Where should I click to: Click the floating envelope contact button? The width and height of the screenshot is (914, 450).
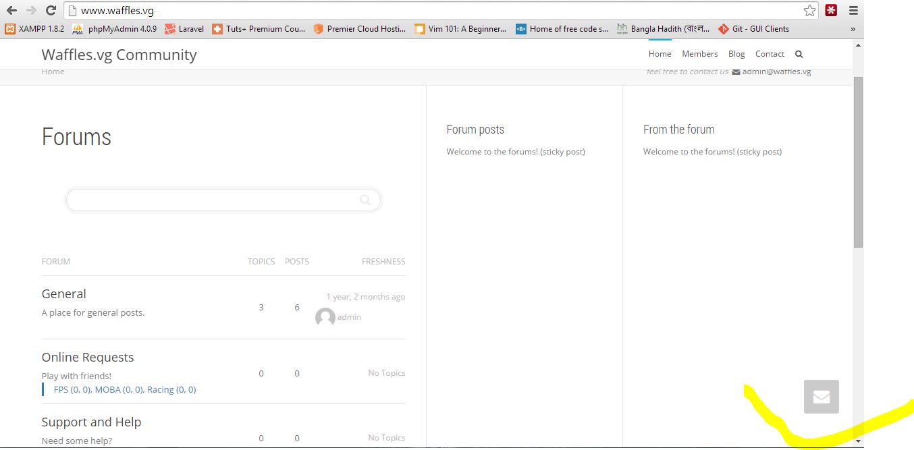coord(821,397)
